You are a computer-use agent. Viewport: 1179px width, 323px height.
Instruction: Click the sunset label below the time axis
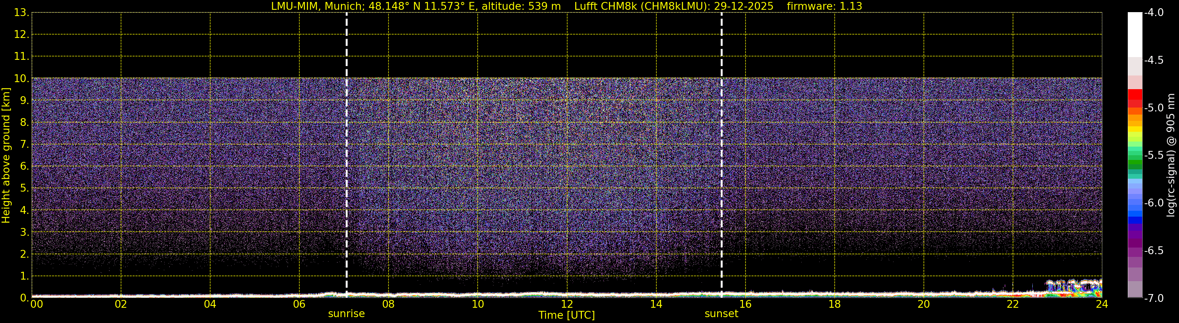pyautogui.click(x=721, y=314)
